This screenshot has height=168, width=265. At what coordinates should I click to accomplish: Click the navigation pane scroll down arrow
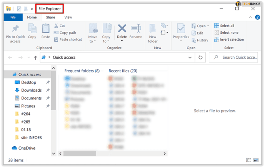point(53,153)
